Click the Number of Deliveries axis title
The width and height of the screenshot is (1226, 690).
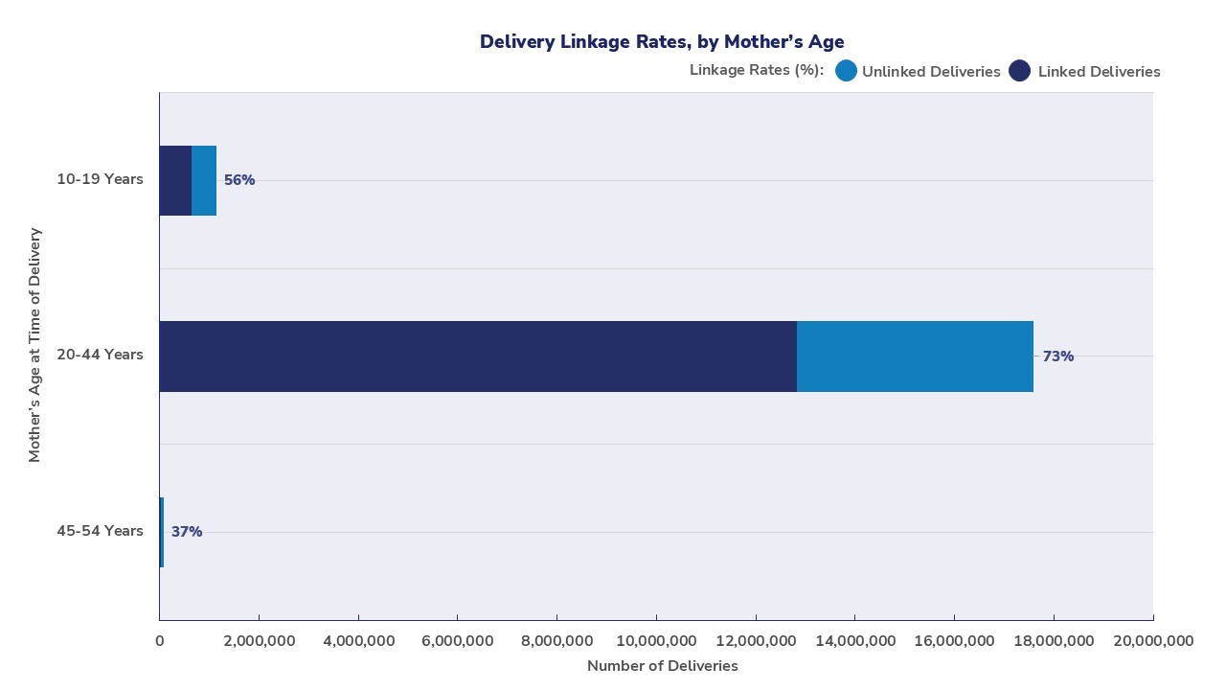point(663,666)
